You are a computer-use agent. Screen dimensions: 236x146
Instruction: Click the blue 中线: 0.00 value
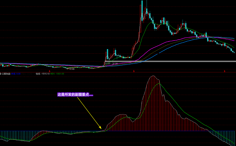pos(16,74)
